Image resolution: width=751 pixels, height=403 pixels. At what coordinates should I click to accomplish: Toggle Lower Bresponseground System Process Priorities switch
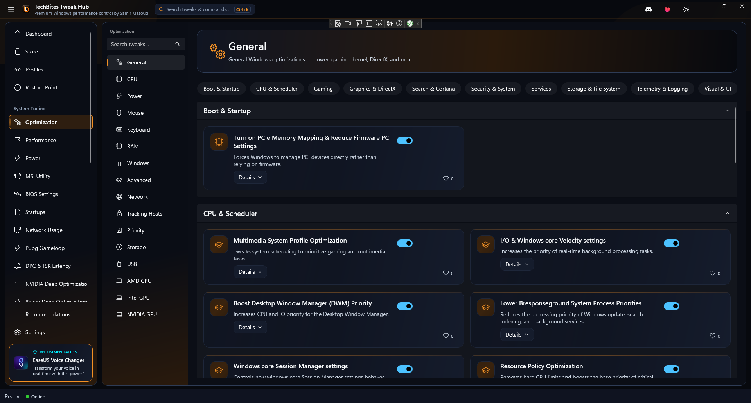point(672,306)
